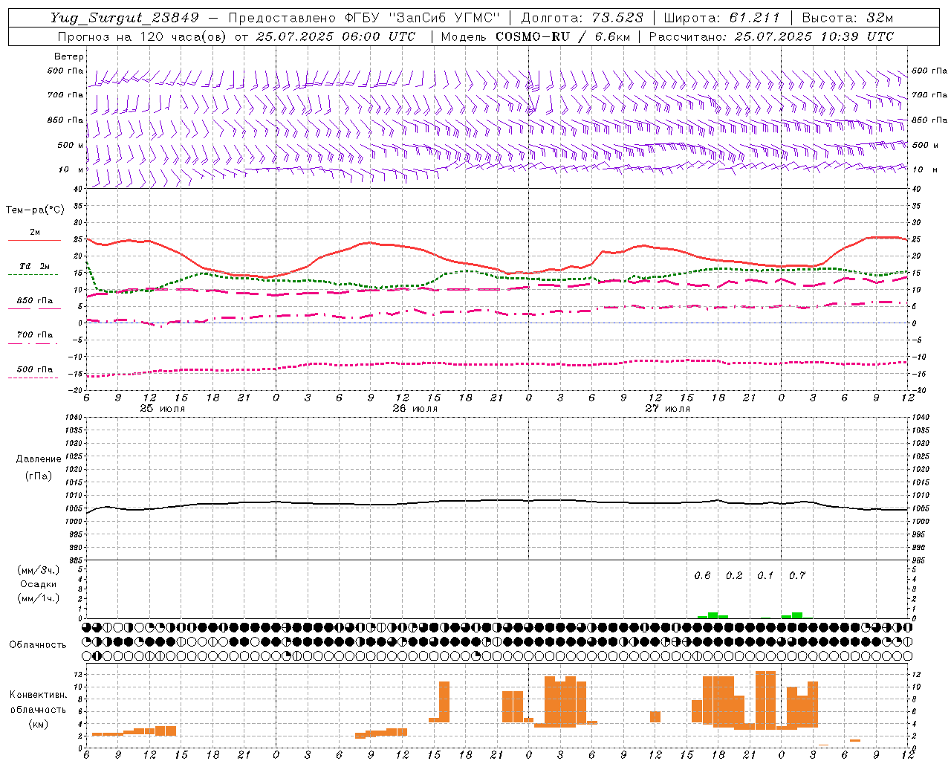Viewport: 951px width, 761px height.
Task: Click the '(мм/3ч.)' precipitation unit label
Action: point(39,570)
